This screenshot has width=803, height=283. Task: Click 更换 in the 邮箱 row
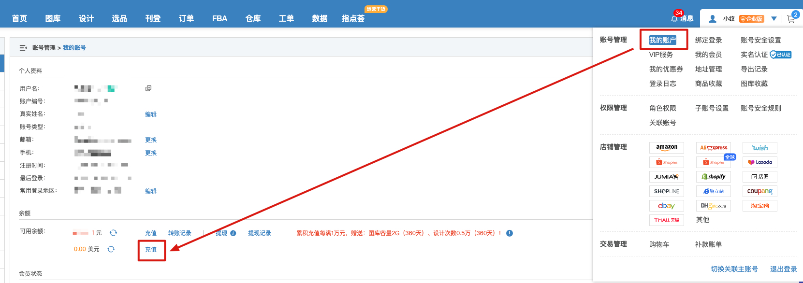click(x=151, y=140)
